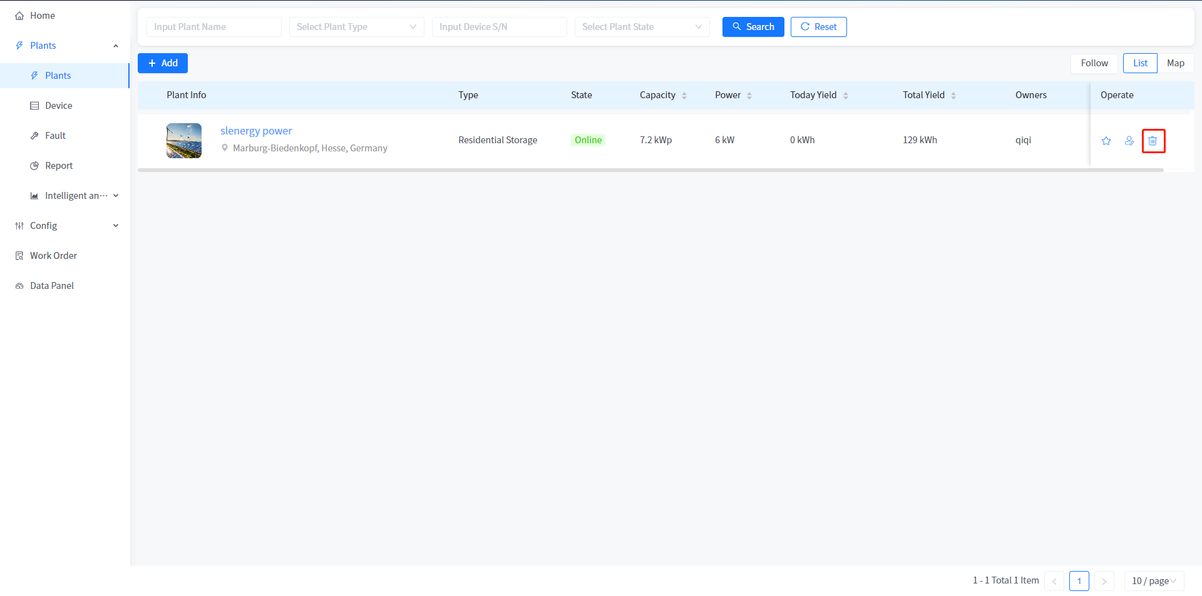Screen dimensions: 1202x596
Task: Sort Total Yield column with sort icon
Action: [953, 96]
